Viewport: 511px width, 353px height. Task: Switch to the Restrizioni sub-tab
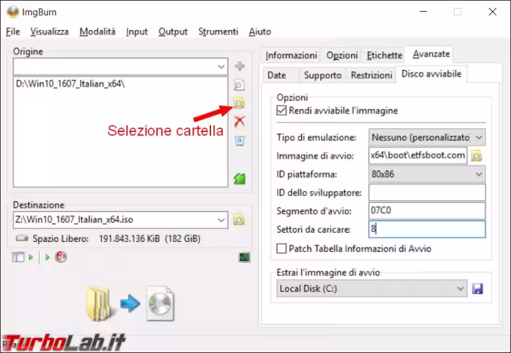pos(371,75)
